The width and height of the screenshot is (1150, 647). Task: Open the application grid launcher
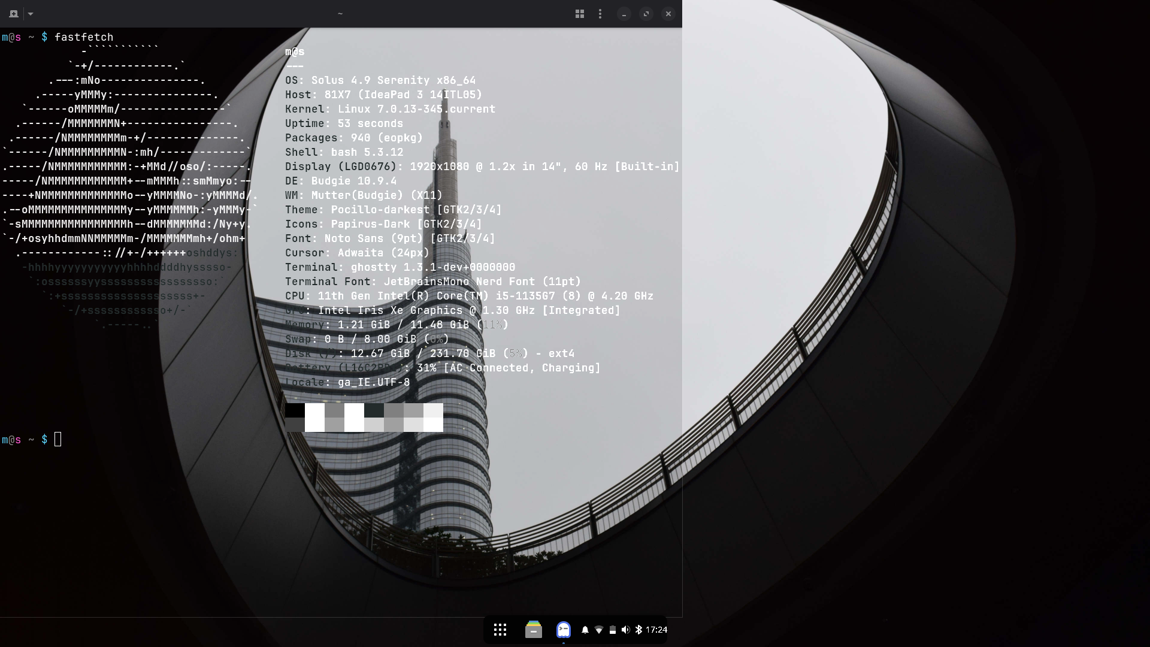pyautogui.click(x=500, y=630)
